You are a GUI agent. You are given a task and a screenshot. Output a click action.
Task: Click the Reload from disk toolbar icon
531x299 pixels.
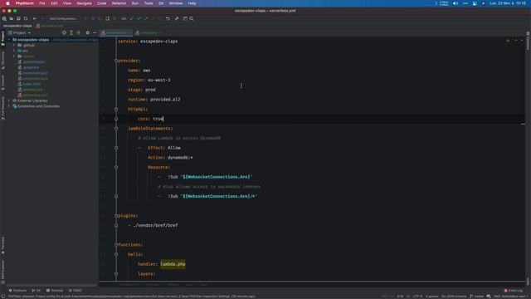(x=26, y=18)
